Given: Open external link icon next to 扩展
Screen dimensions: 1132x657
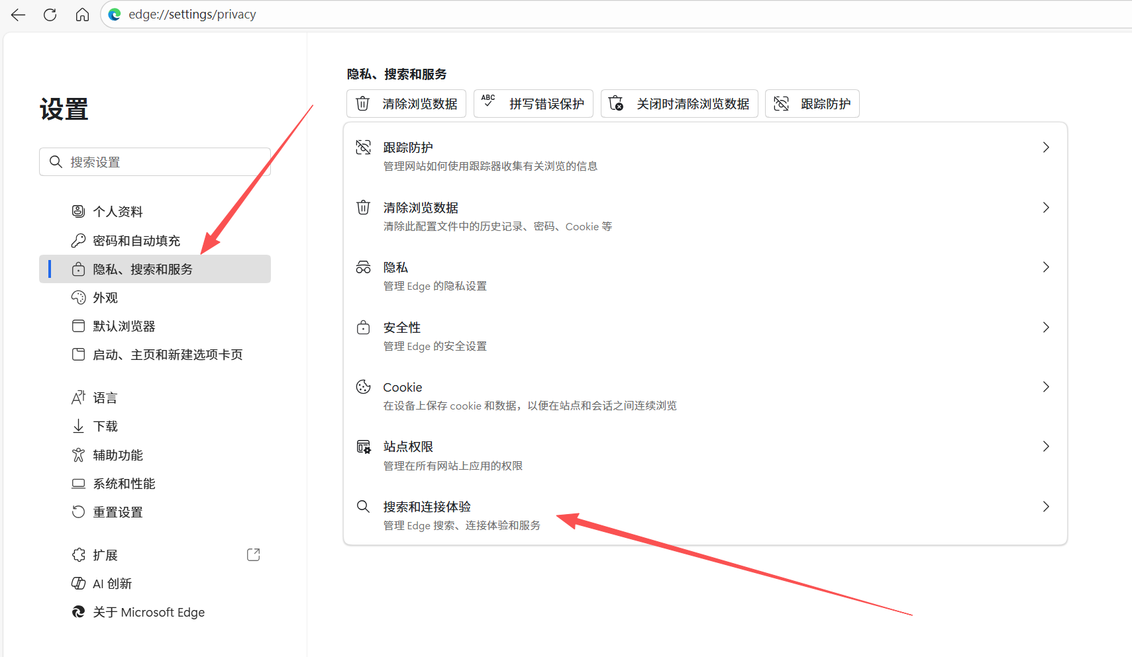Looking at the screenshot, I should [253, 555].
